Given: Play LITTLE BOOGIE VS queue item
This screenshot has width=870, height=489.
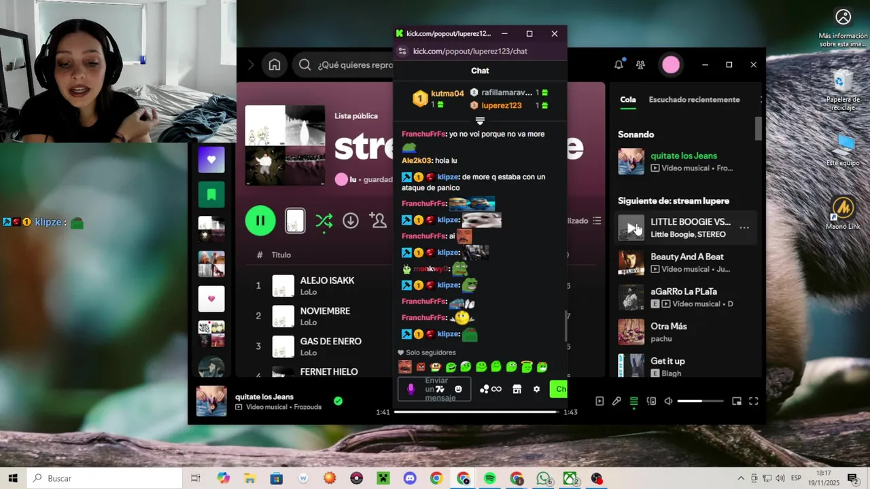Looking at the screenshot, I should click(631, 228).
